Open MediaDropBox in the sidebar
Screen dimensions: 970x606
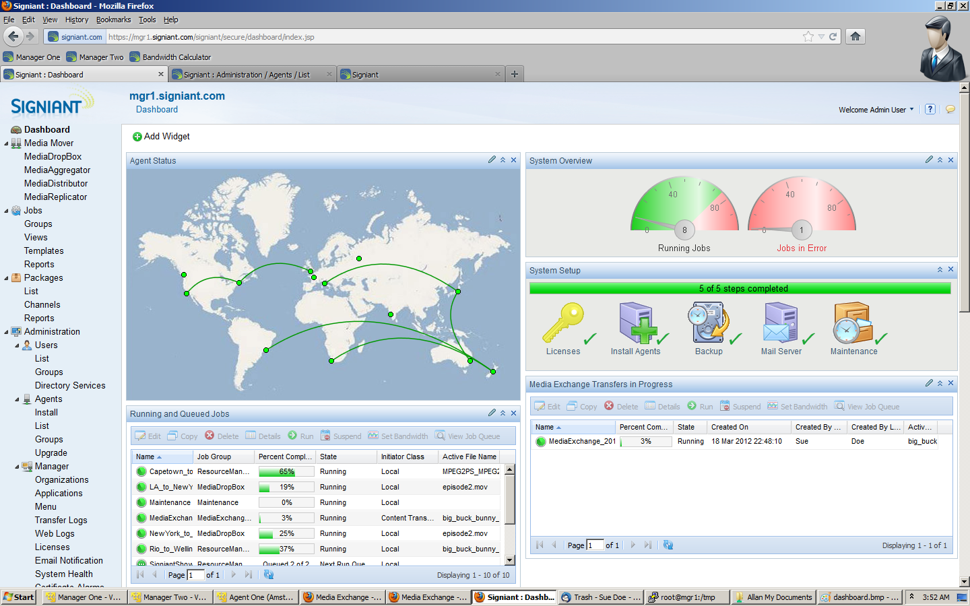(53, 156)
